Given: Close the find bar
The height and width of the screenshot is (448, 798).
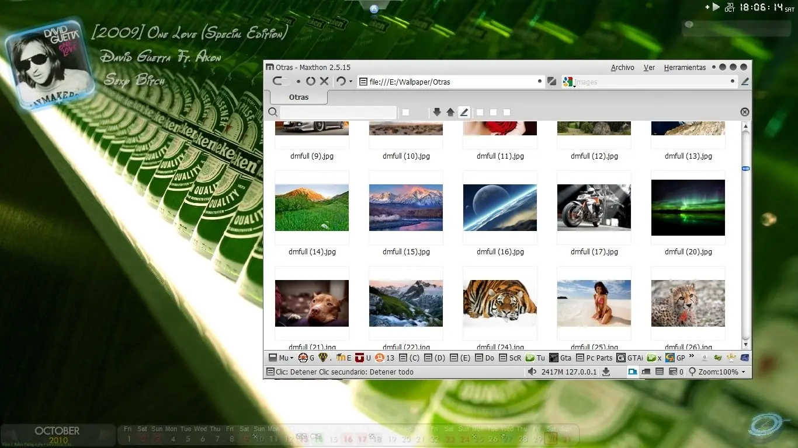Looking at the screenshot, I should (744, 112).
